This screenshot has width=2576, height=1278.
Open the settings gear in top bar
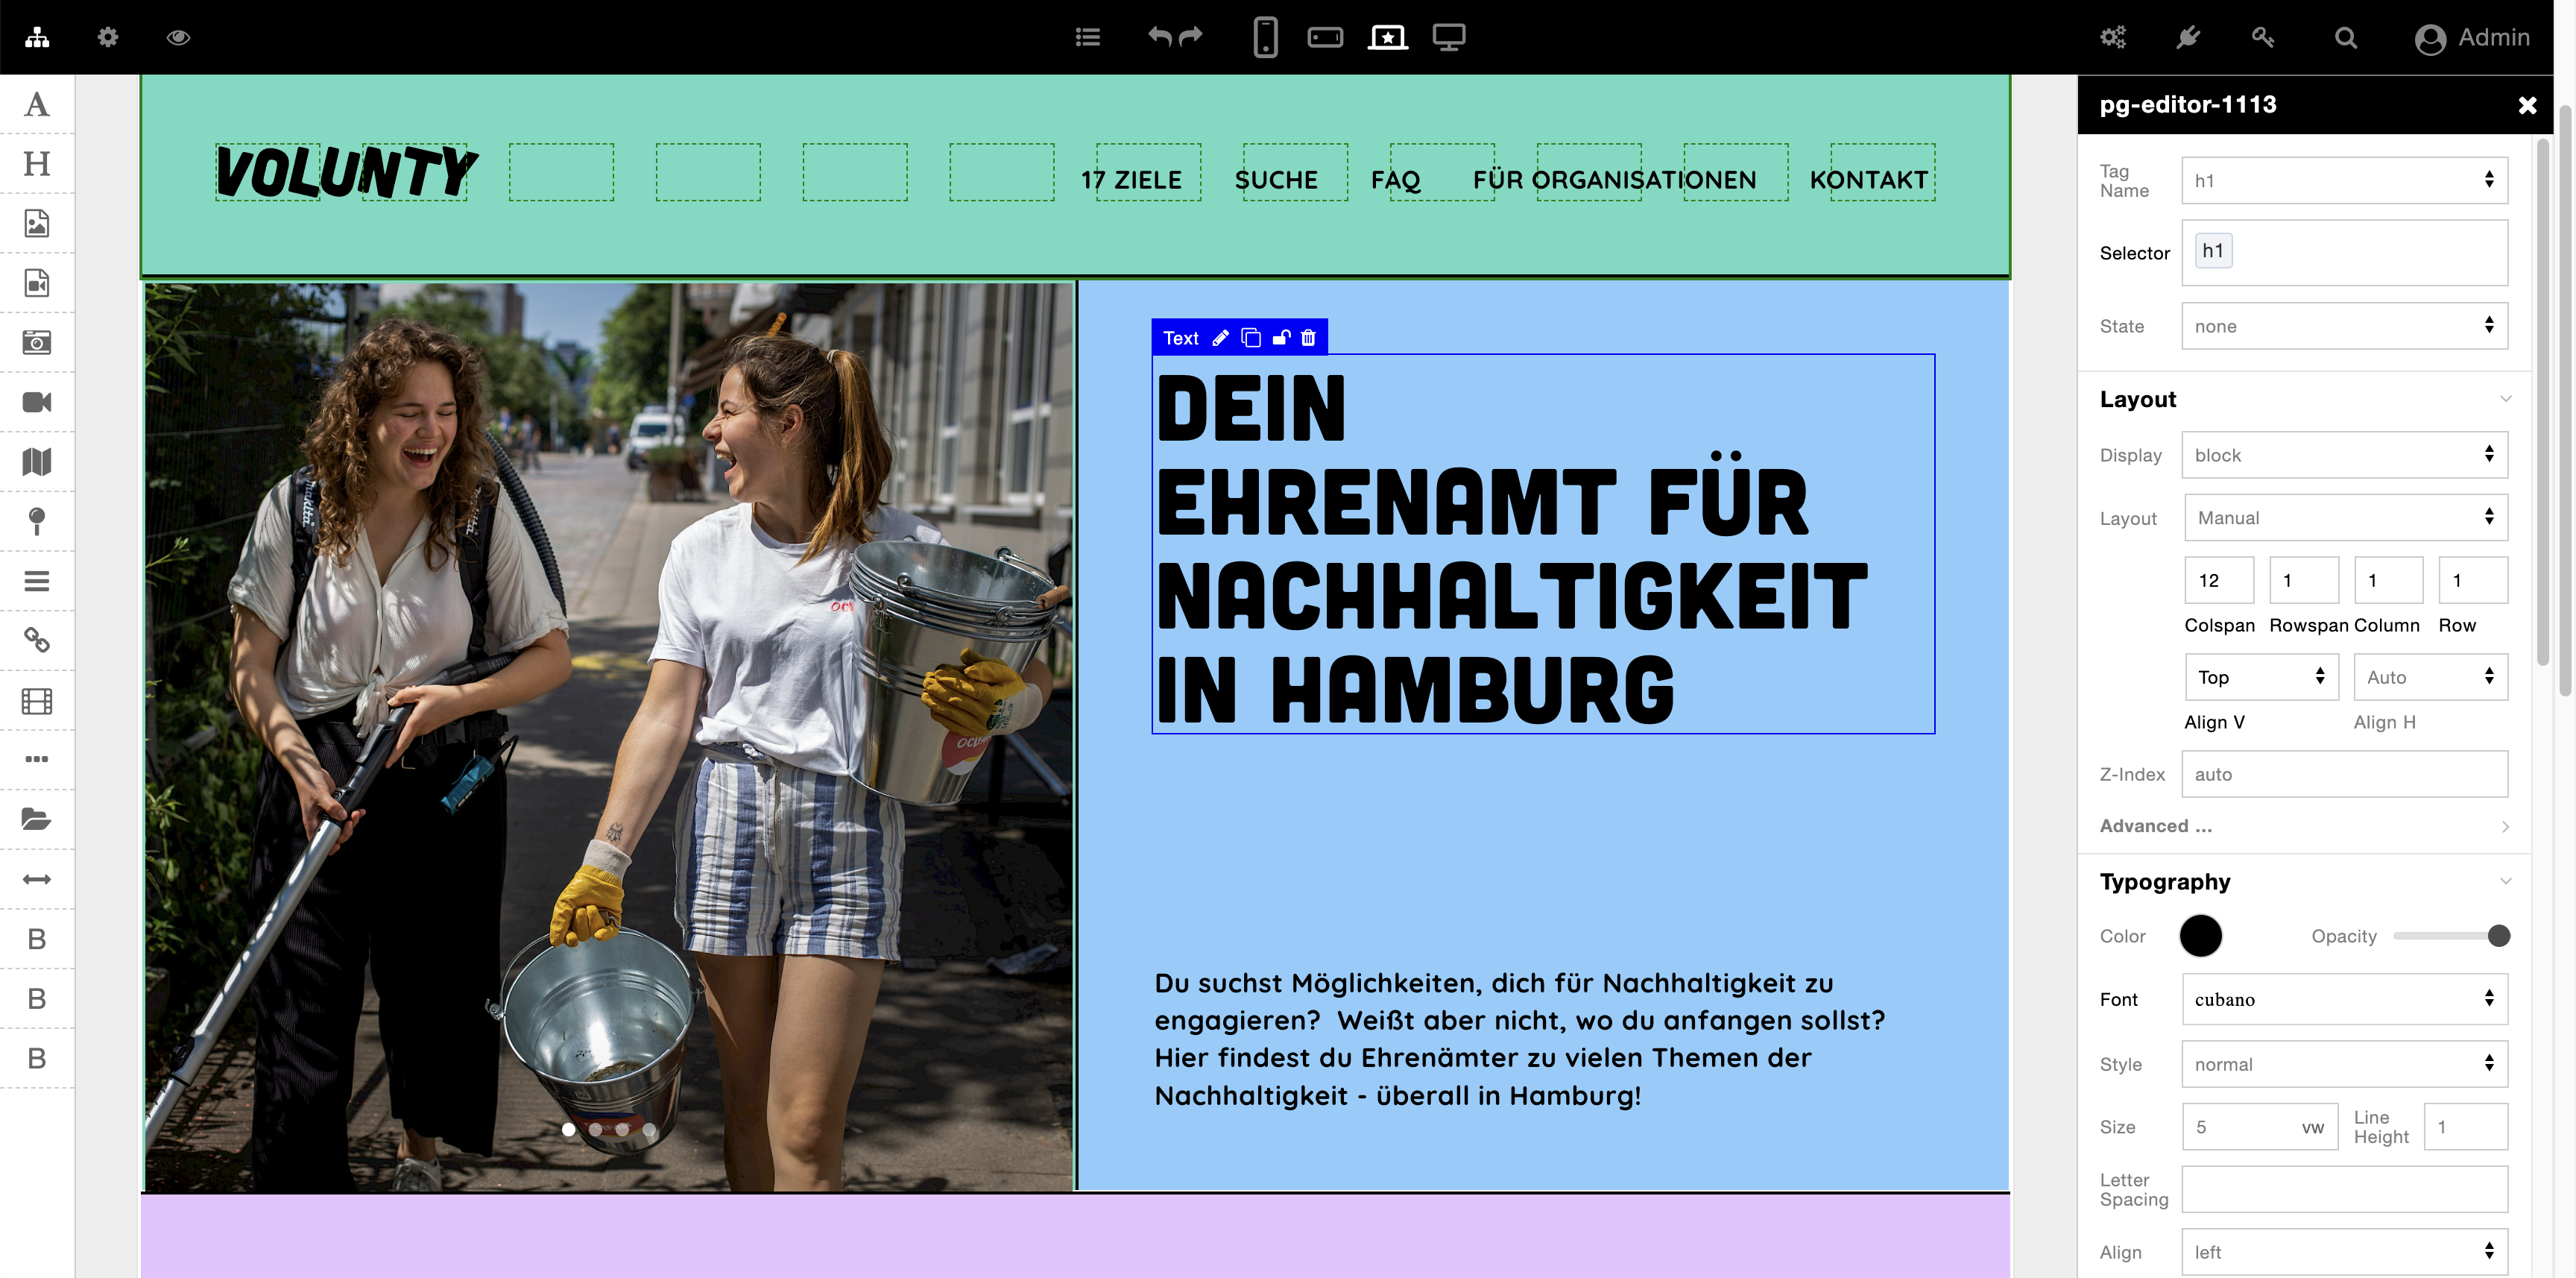click(108, 37)
